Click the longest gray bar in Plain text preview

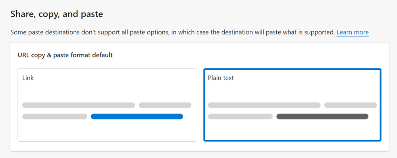click(x=264, y=105)
